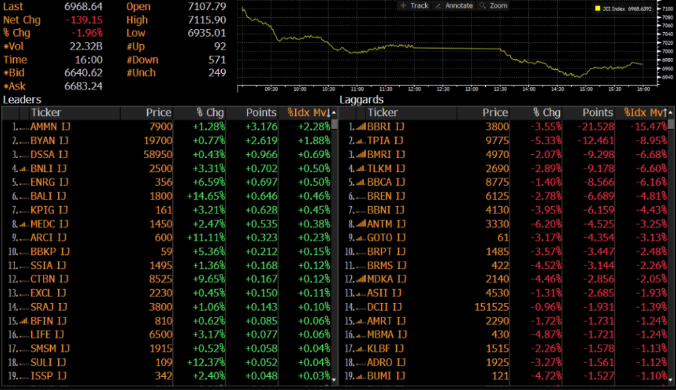
Task: Select SRAJ IJ ticker row
Action: pyautogui.click(x=49, y=307)
